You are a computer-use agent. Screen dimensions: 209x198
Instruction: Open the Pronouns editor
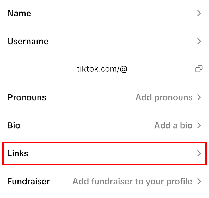pyautogui.click(x=104, y=97)
